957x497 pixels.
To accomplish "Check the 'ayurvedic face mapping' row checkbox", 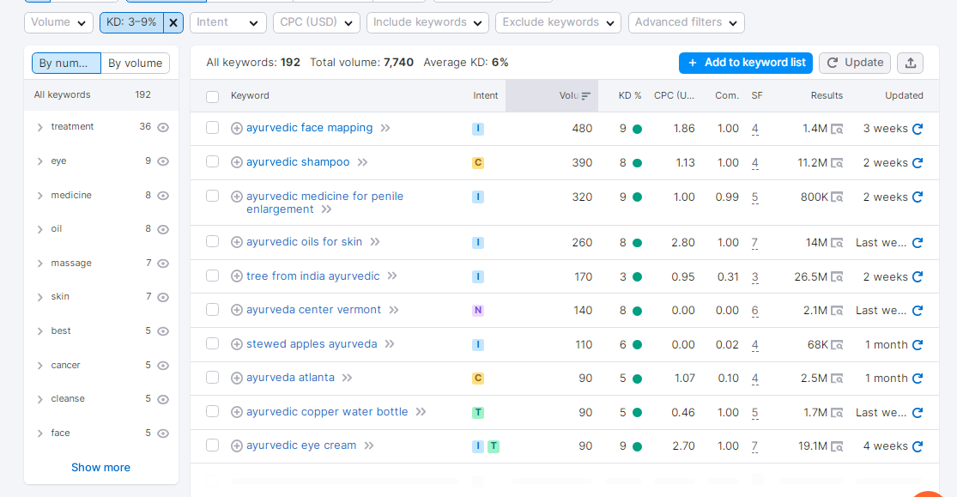I will point(212,128).
